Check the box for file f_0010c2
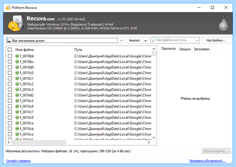Screen dimensions: 236x167 click(x=10, y=84)
